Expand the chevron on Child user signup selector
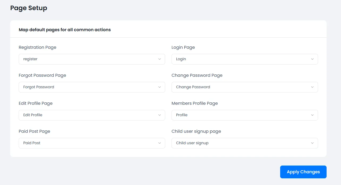The width and height of the screenshot is (341, 185). 312,143
